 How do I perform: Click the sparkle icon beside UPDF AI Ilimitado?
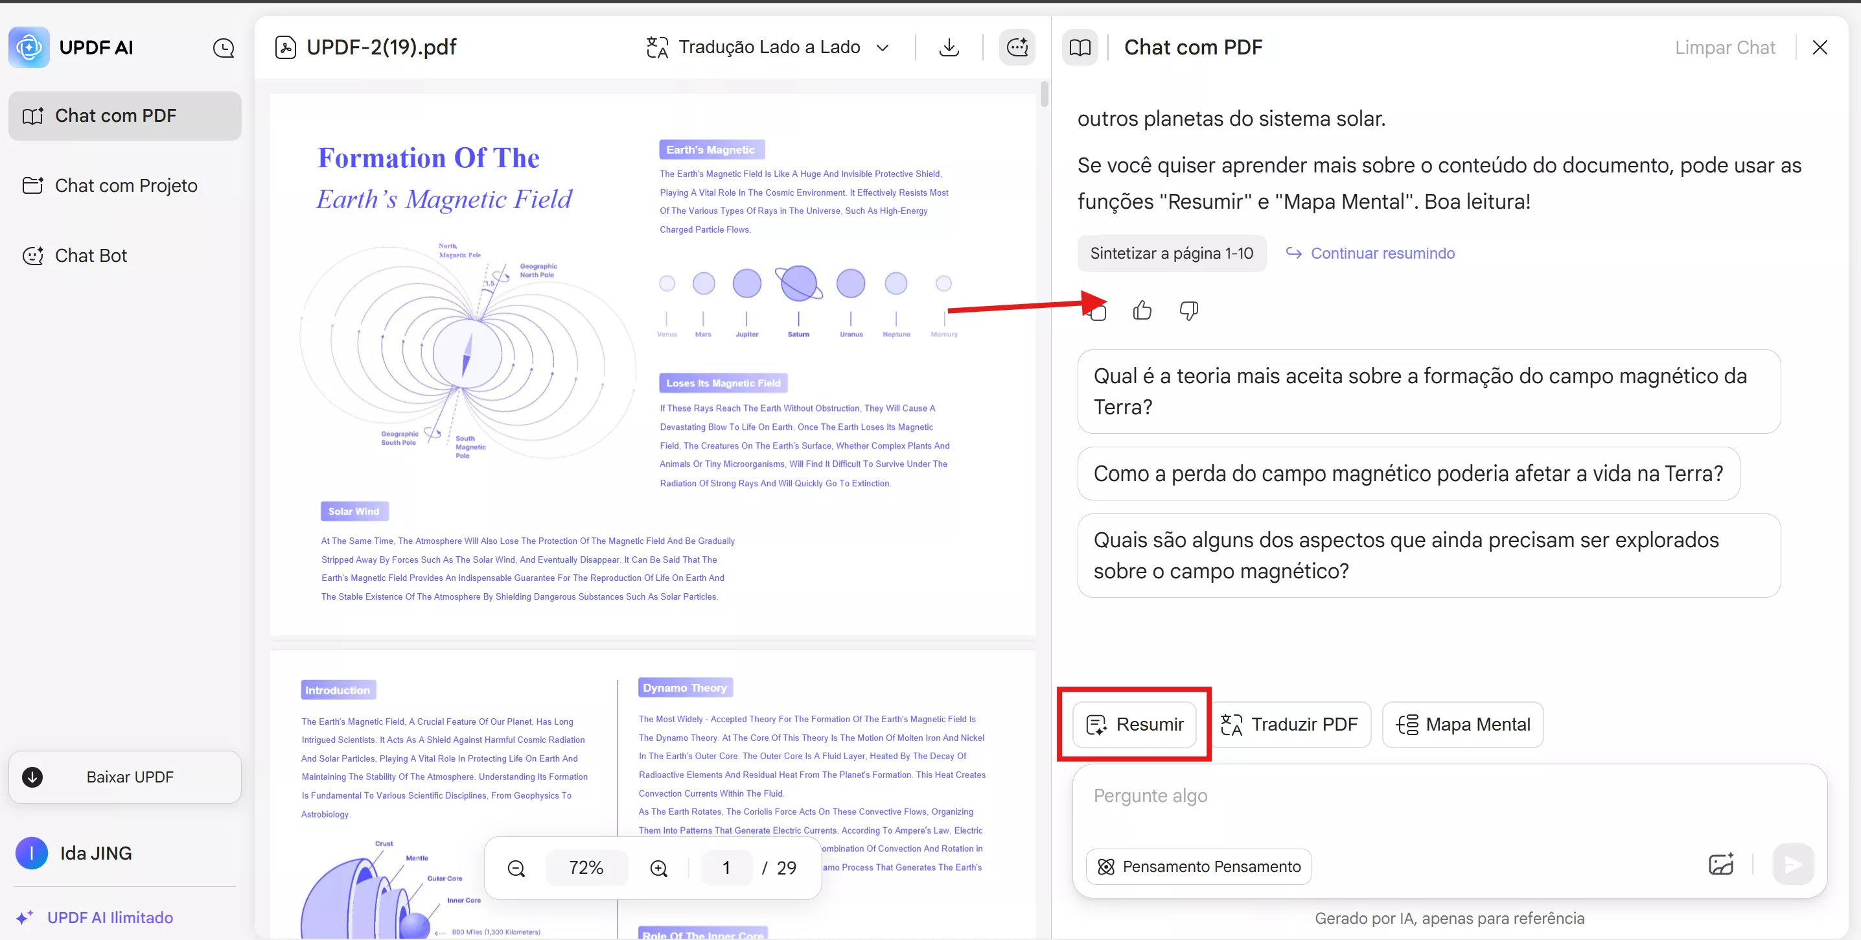(x=25, y=917)
